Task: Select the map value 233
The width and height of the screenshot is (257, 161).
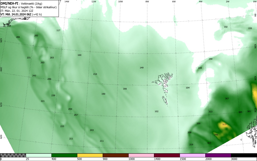Action: [62, 126]
